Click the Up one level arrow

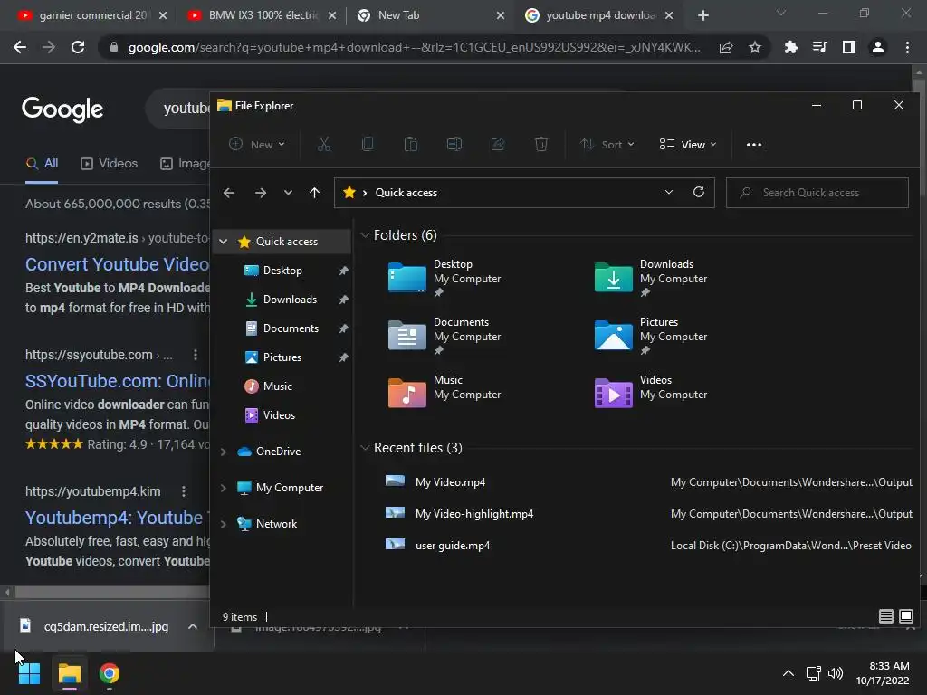coord(314,193)
